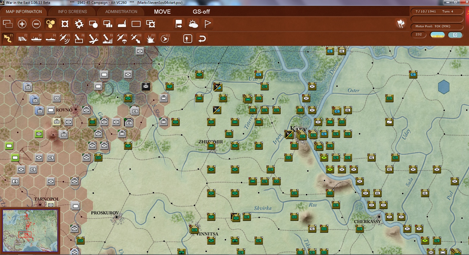Viewport: 469px width, 255px height.
Task: Click the 232 value in the status panel
Action: pyautogui.click(x=419, y=34)
